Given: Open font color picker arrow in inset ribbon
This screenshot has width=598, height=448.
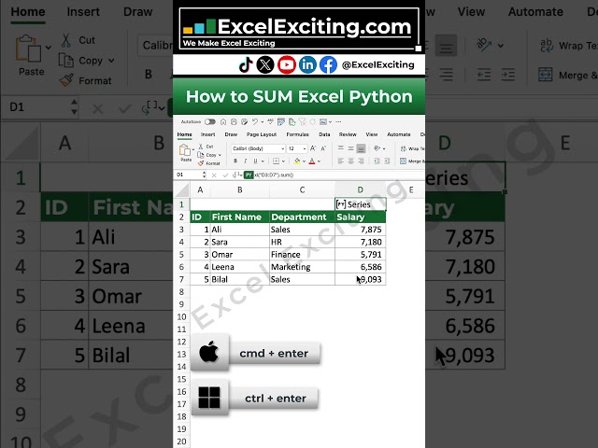Looking at the screenshot, I should [319, 161].
